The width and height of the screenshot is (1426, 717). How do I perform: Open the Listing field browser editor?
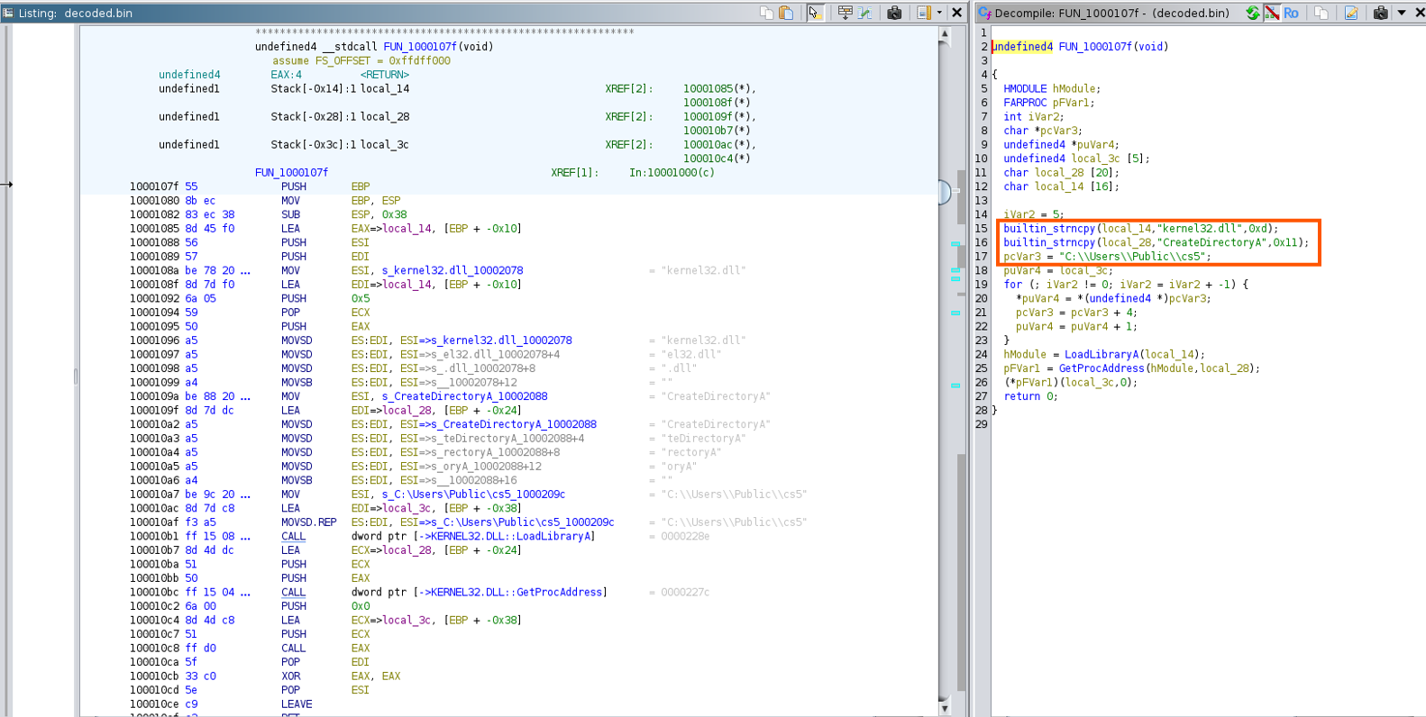[x=845, y=13]
